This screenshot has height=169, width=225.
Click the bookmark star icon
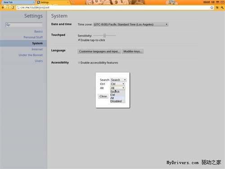tap(211, 8)
